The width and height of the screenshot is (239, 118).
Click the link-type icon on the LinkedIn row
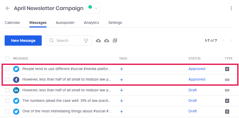point(227,90)
